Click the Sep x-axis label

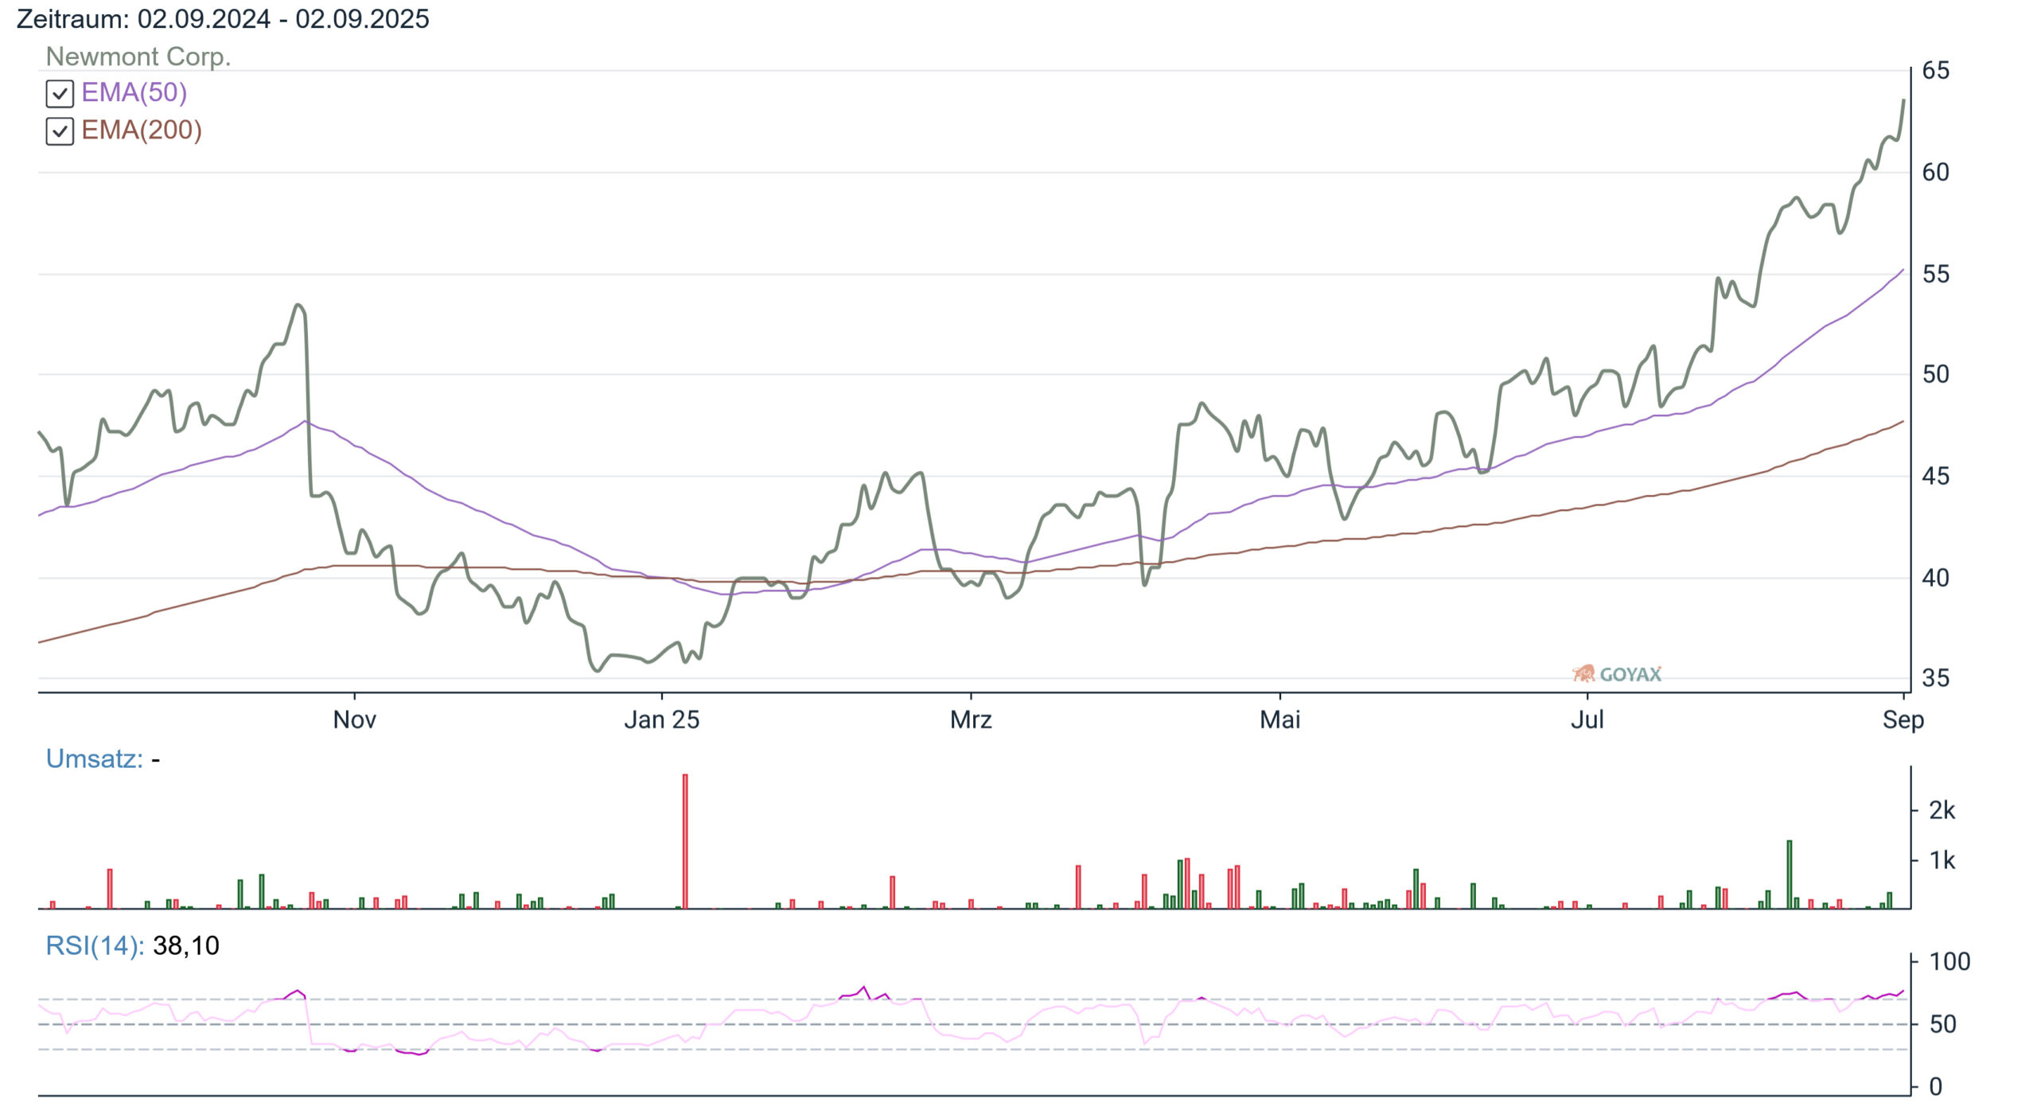1903,720
